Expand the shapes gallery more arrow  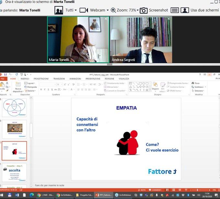150,90
